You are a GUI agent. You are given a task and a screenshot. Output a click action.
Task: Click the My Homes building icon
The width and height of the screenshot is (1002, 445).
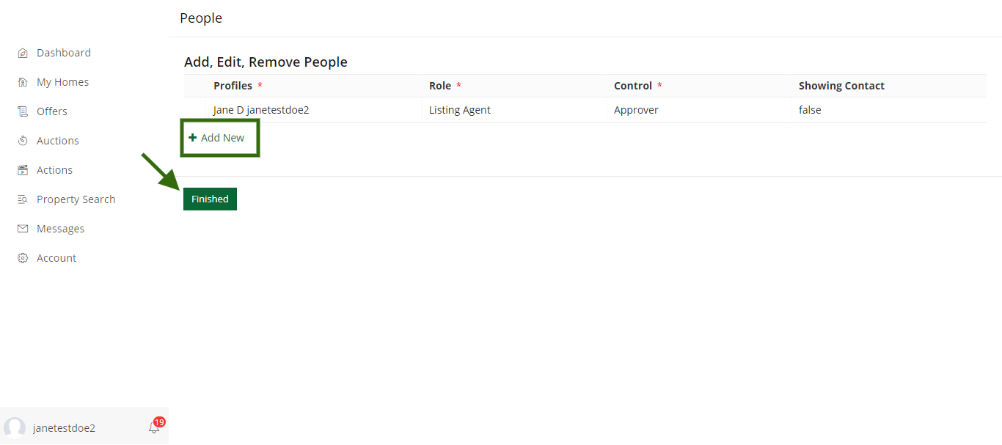23,82
